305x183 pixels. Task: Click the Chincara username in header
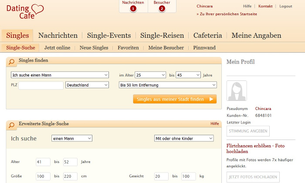(x=205, y=6)
